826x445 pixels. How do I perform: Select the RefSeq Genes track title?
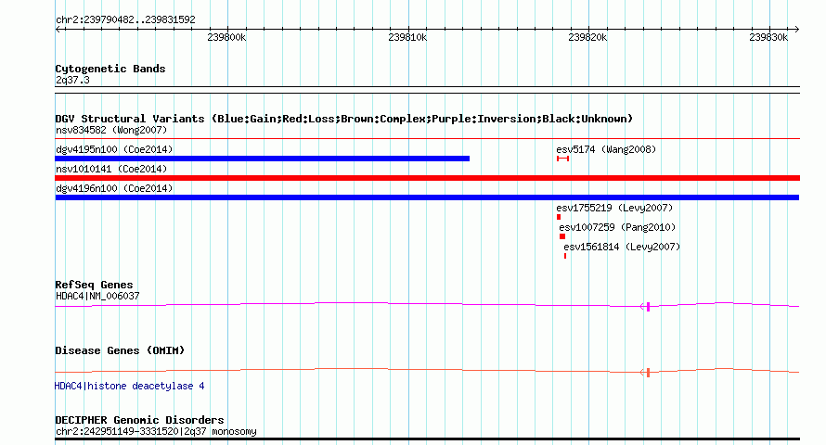pos(95,285)
